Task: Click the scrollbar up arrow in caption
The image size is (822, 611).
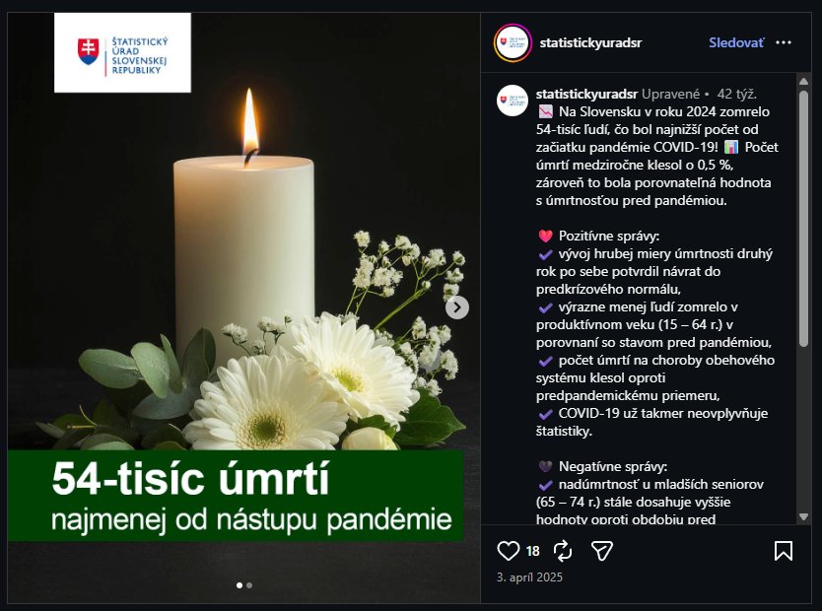Action: (x=803, y=81)
